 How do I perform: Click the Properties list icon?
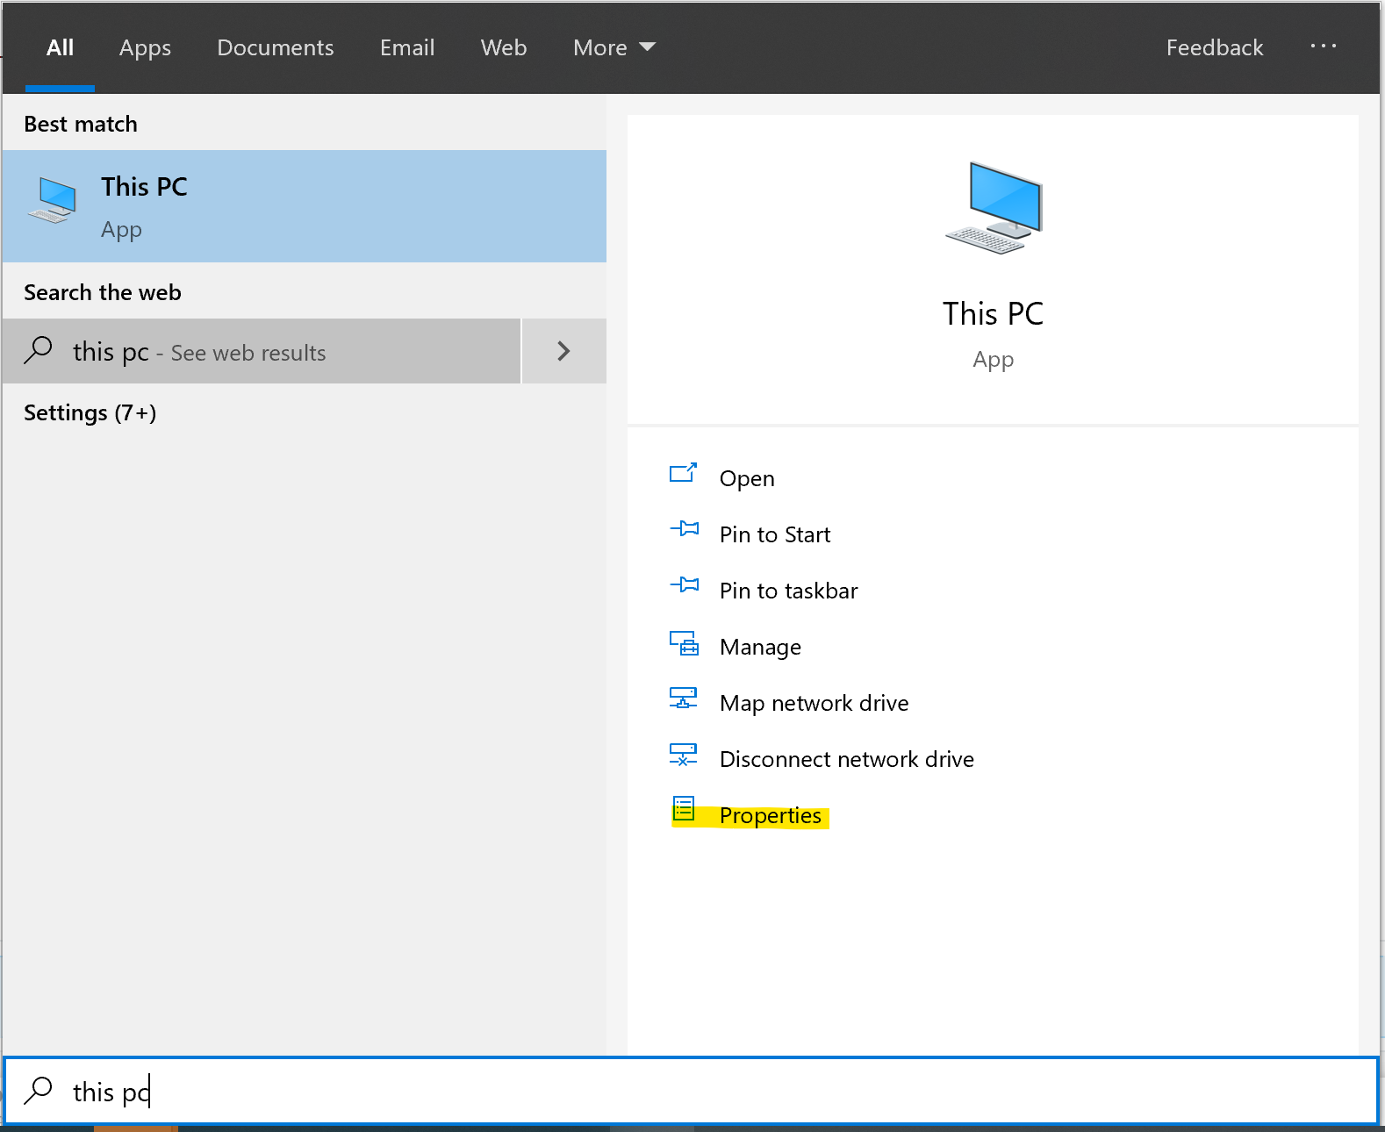(x=684, y=809)
